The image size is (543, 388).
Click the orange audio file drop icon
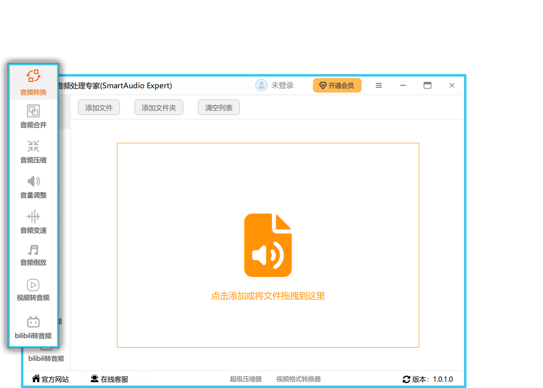(x=268, y=245)
